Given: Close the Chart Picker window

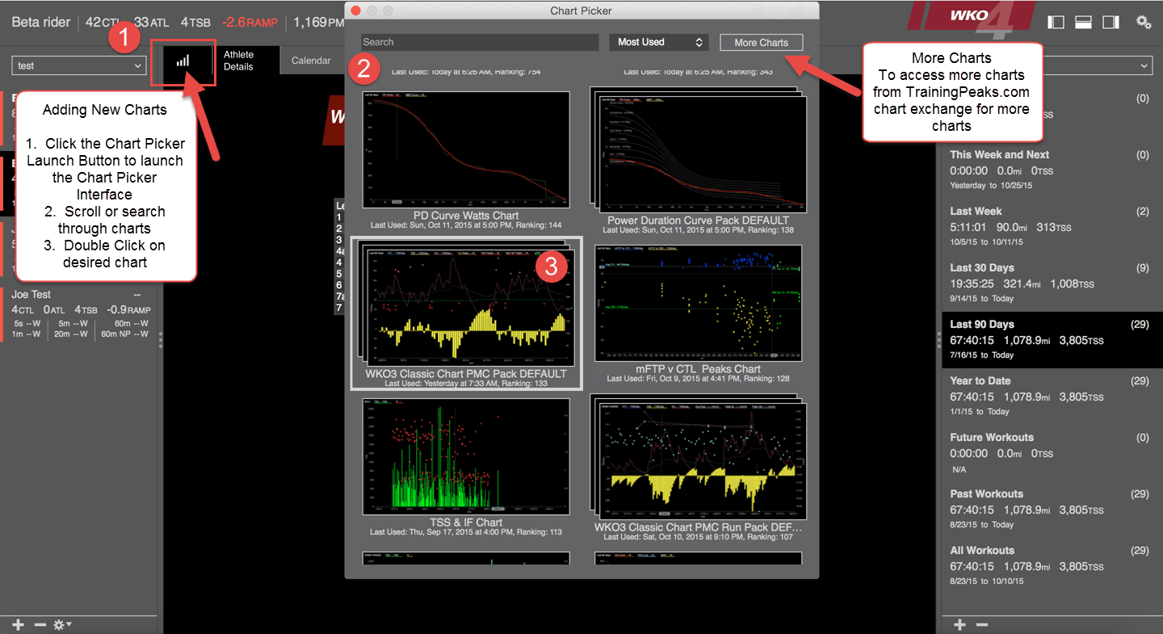Looking at the screenshot, I should 355,10.
